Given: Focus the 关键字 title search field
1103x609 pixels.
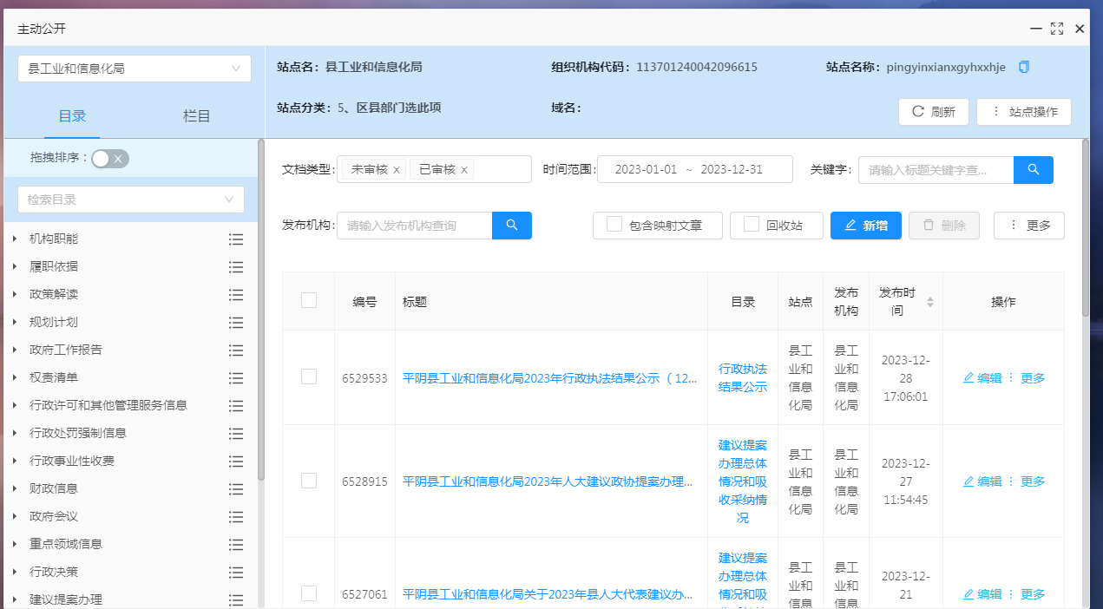Looking at the screenshot, I should [936, 170].
